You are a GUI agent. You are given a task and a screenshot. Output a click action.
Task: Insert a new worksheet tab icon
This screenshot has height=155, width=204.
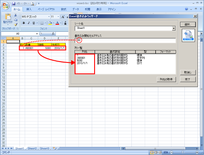[x=55, y=148]
